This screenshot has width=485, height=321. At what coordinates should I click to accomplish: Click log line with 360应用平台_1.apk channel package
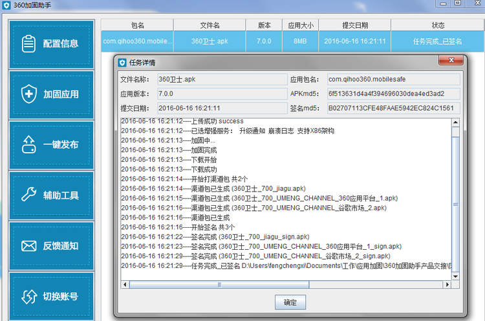[x=259, y=198]
